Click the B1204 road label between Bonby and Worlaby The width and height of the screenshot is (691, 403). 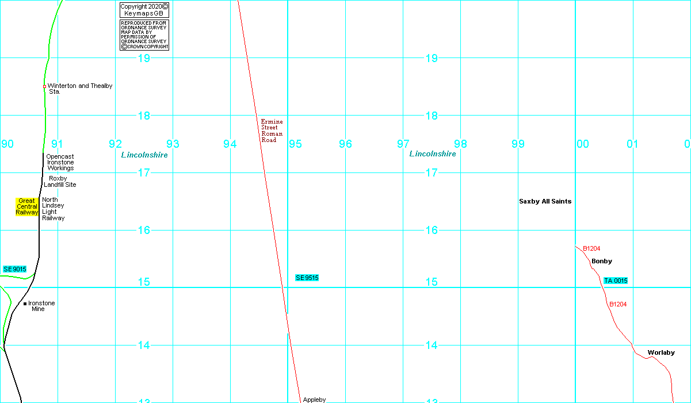point(618,304)
